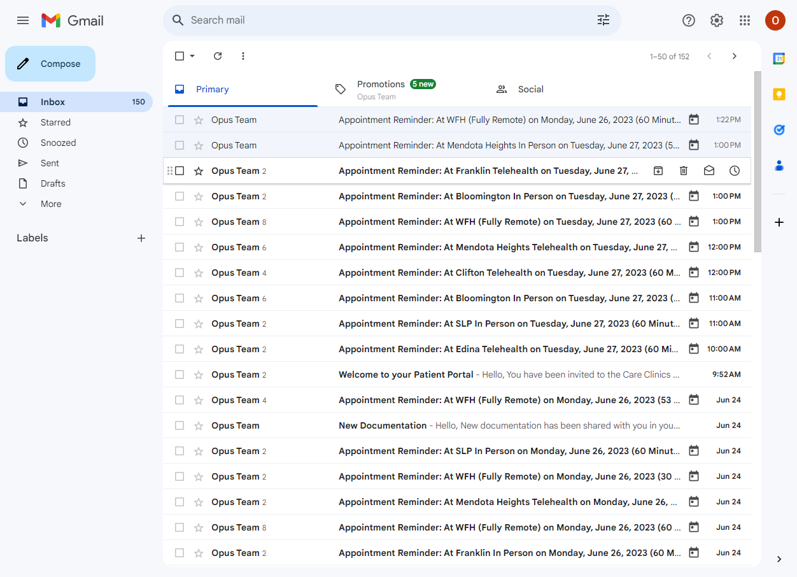Select checkbox for Welcome to Patient Portal email

(180, 374)
